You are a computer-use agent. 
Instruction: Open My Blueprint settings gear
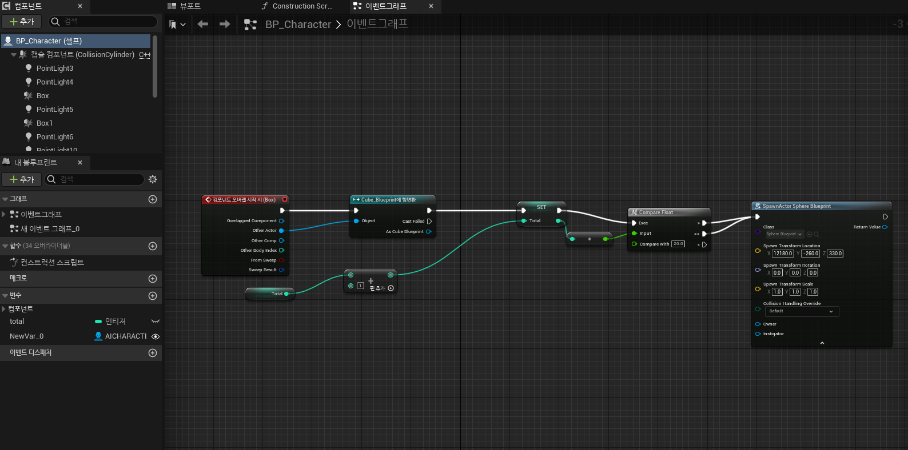point(153,179)
